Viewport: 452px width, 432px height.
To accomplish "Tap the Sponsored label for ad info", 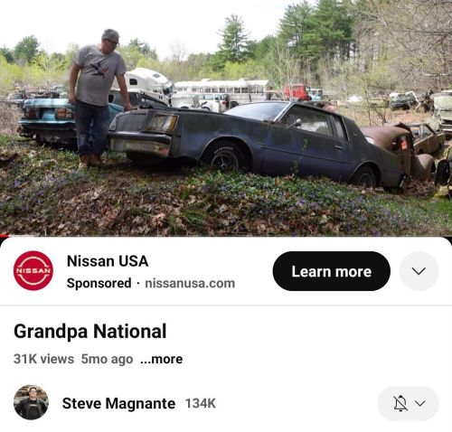I will click(99, 283).
